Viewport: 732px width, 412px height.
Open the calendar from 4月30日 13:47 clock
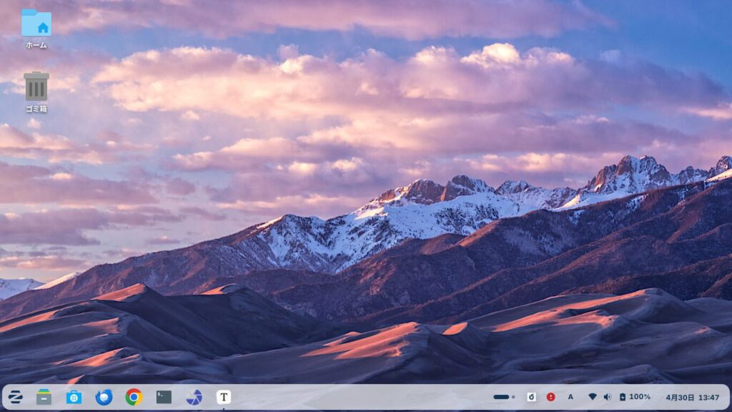[692, 397]
